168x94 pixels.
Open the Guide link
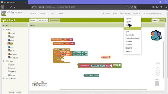pos(115,13)
